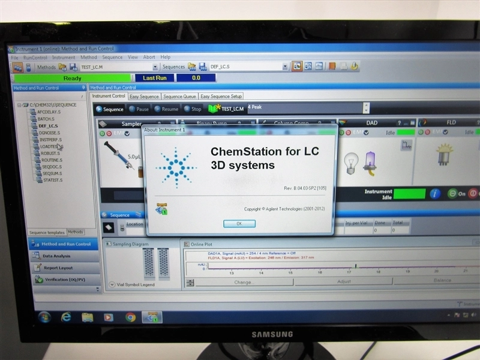Click the load method folder icon
This screenshot has width=480, height=360.
tap(62, 67)
